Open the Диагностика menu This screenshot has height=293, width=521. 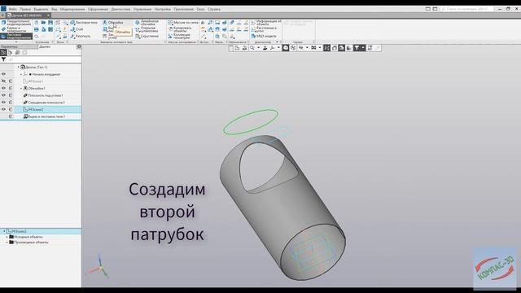pos(120,9)
